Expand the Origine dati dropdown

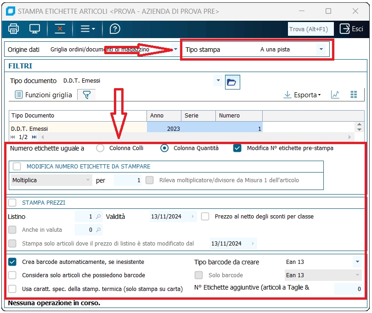pyautogui.click(x=175, y=49)
